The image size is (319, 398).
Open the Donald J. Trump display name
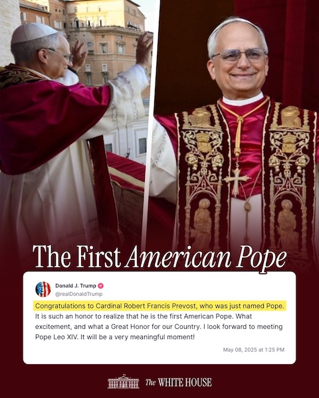point(76,286)
